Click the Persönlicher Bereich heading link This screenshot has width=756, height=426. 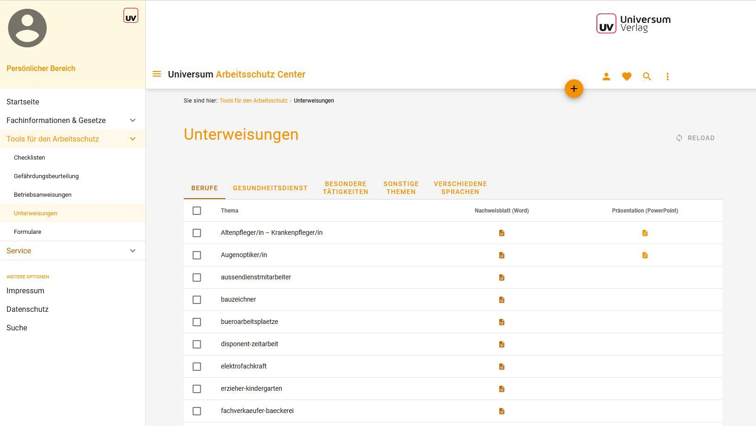41,68
